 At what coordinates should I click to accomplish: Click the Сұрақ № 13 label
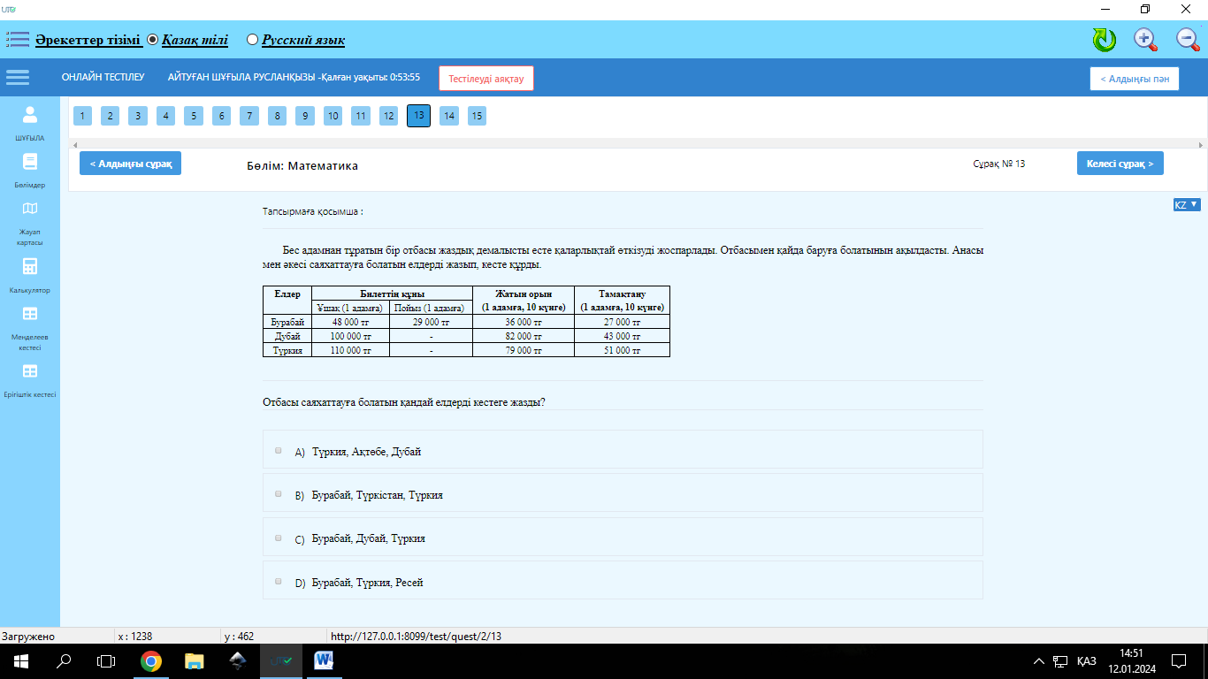point(999,164)
